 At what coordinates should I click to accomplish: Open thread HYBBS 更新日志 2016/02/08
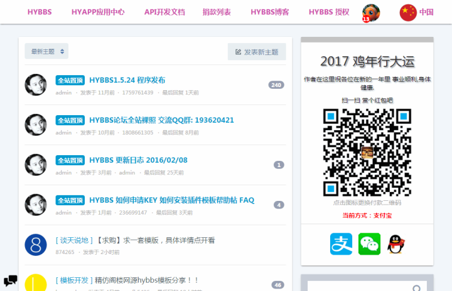[x=138, y=160]
